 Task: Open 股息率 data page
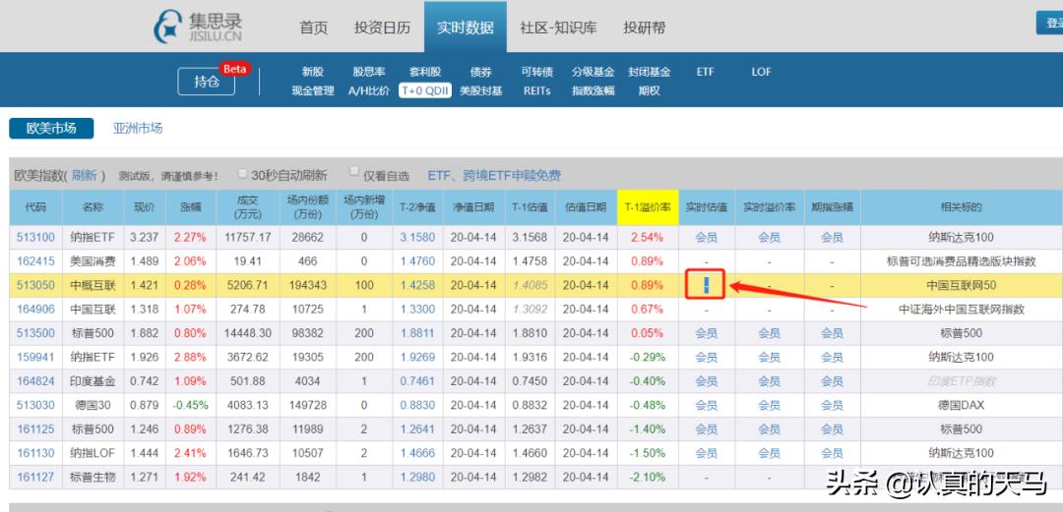coord(369,72)
